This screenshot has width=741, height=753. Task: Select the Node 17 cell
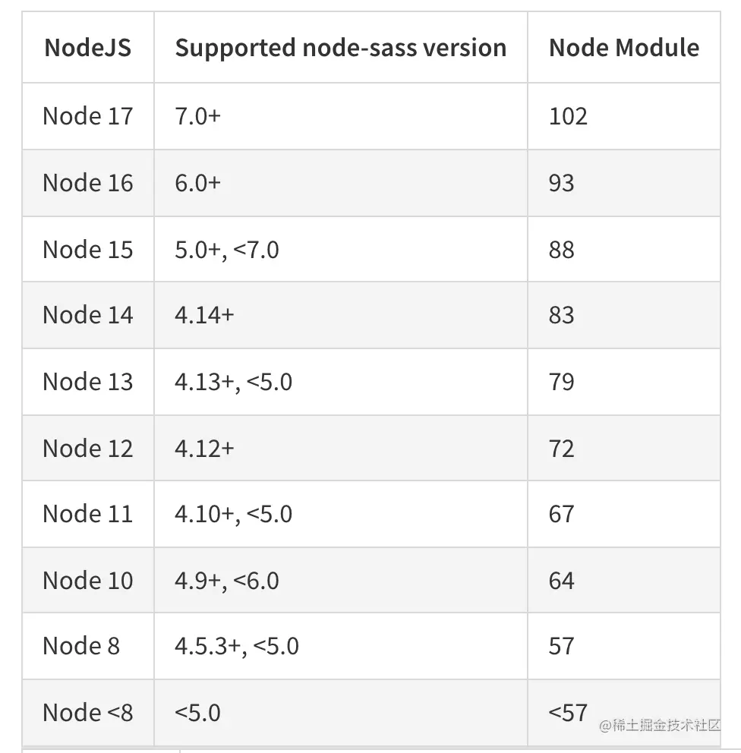(x=87, y=116)
